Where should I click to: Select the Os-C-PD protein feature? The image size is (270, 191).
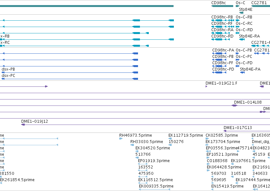238,66
